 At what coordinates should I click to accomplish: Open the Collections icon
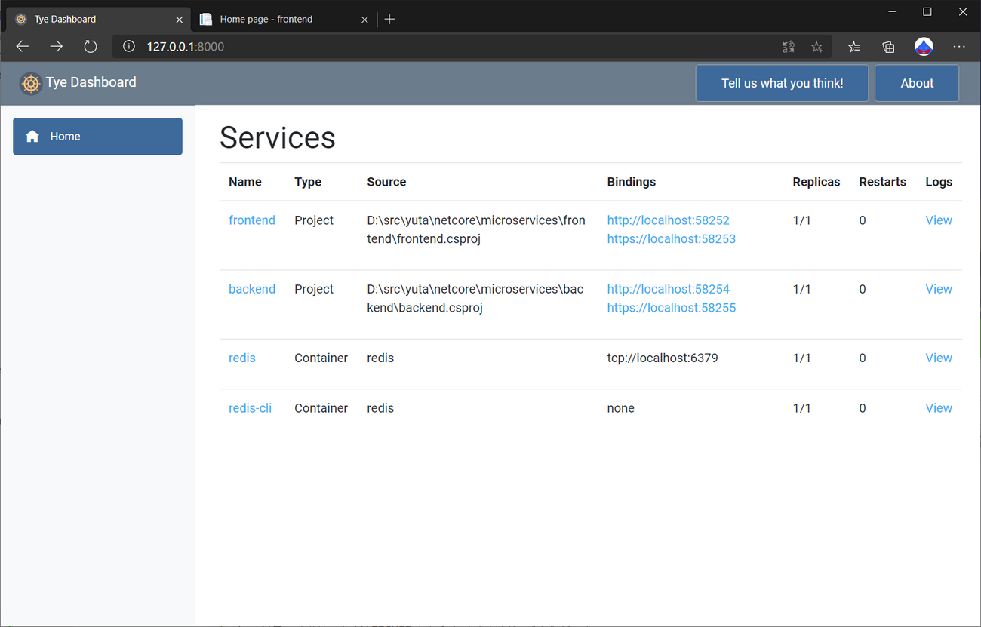point(889,47)
